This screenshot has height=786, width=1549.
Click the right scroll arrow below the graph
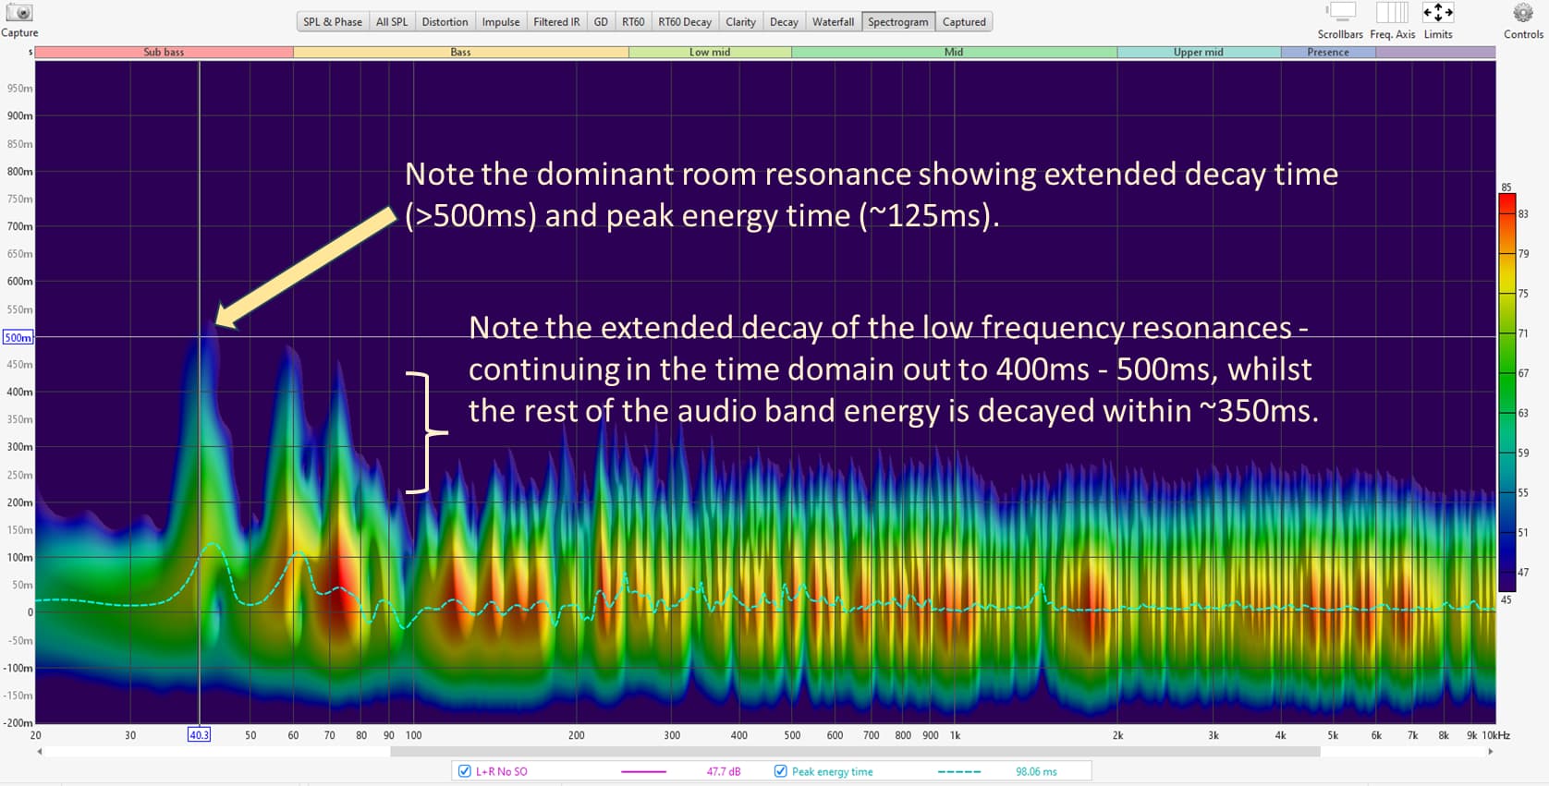coord(1490,752)
